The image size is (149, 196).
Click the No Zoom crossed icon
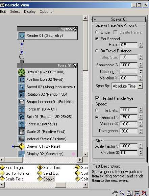144,193
